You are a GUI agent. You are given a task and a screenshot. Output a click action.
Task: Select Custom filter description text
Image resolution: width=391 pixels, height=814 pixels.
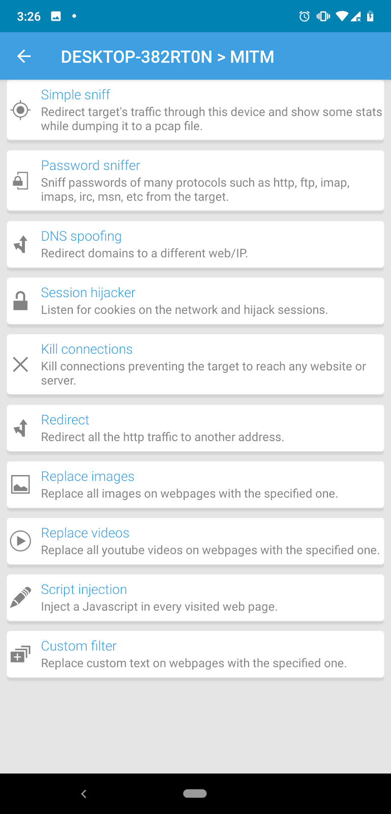194,663
